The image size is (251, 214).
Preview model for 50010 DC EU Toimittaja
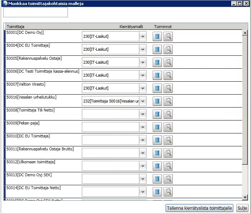(x=168, y=140)
